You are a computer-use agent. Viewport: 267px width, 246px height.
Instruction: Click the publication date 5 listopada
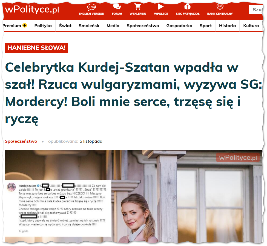[x=91, y=141]
